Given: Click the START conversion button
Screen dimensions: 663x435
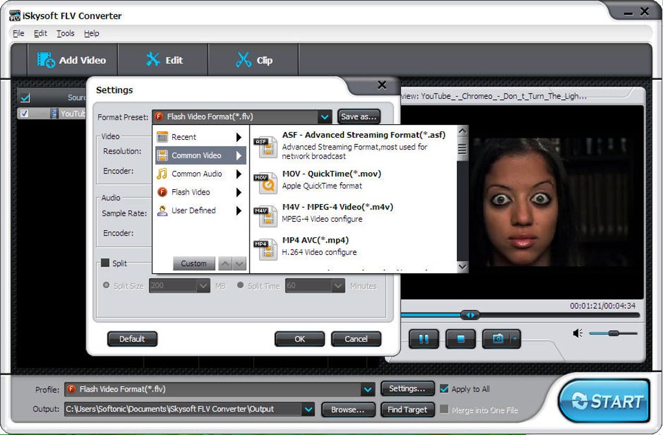Looking at the screenshot, I should (x=603, y=401).
